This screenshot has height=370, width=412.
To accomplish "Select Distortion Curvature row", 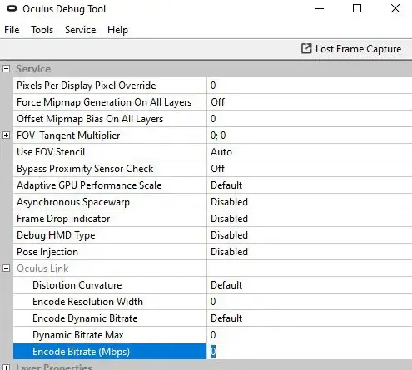I will pyautogui.click(x=110, y=285).
